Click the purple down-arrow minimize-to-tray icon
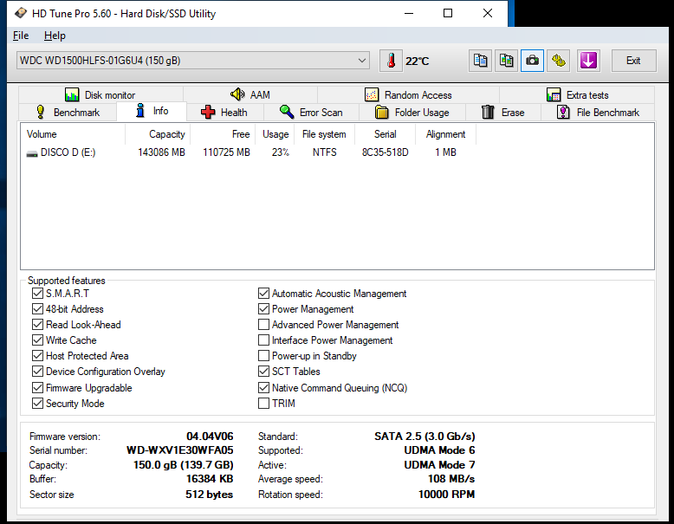The width and height of the screenshot is (674, 524). coord(588,61)
